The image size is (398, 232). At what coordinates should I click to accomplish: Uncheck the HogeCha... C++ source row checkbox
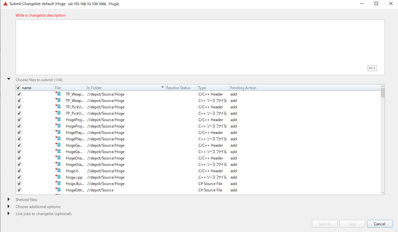(19, 165)
